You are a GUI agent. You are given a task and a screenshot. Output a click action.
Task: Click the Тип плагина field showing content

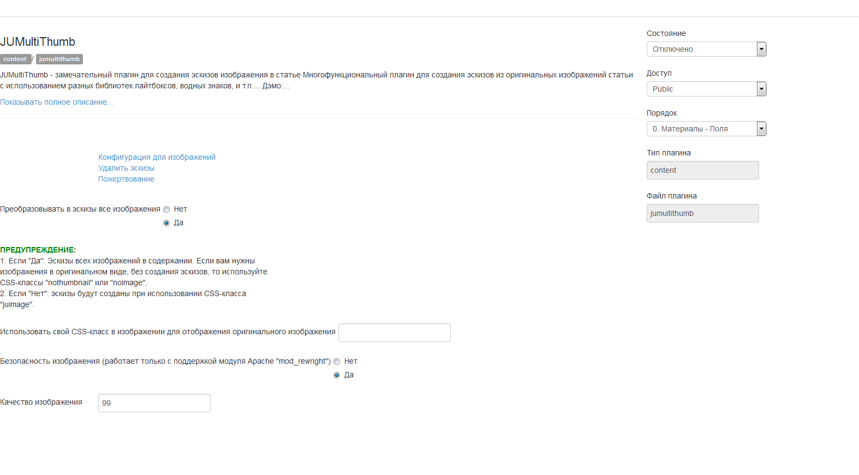click(x=702, y=170)
